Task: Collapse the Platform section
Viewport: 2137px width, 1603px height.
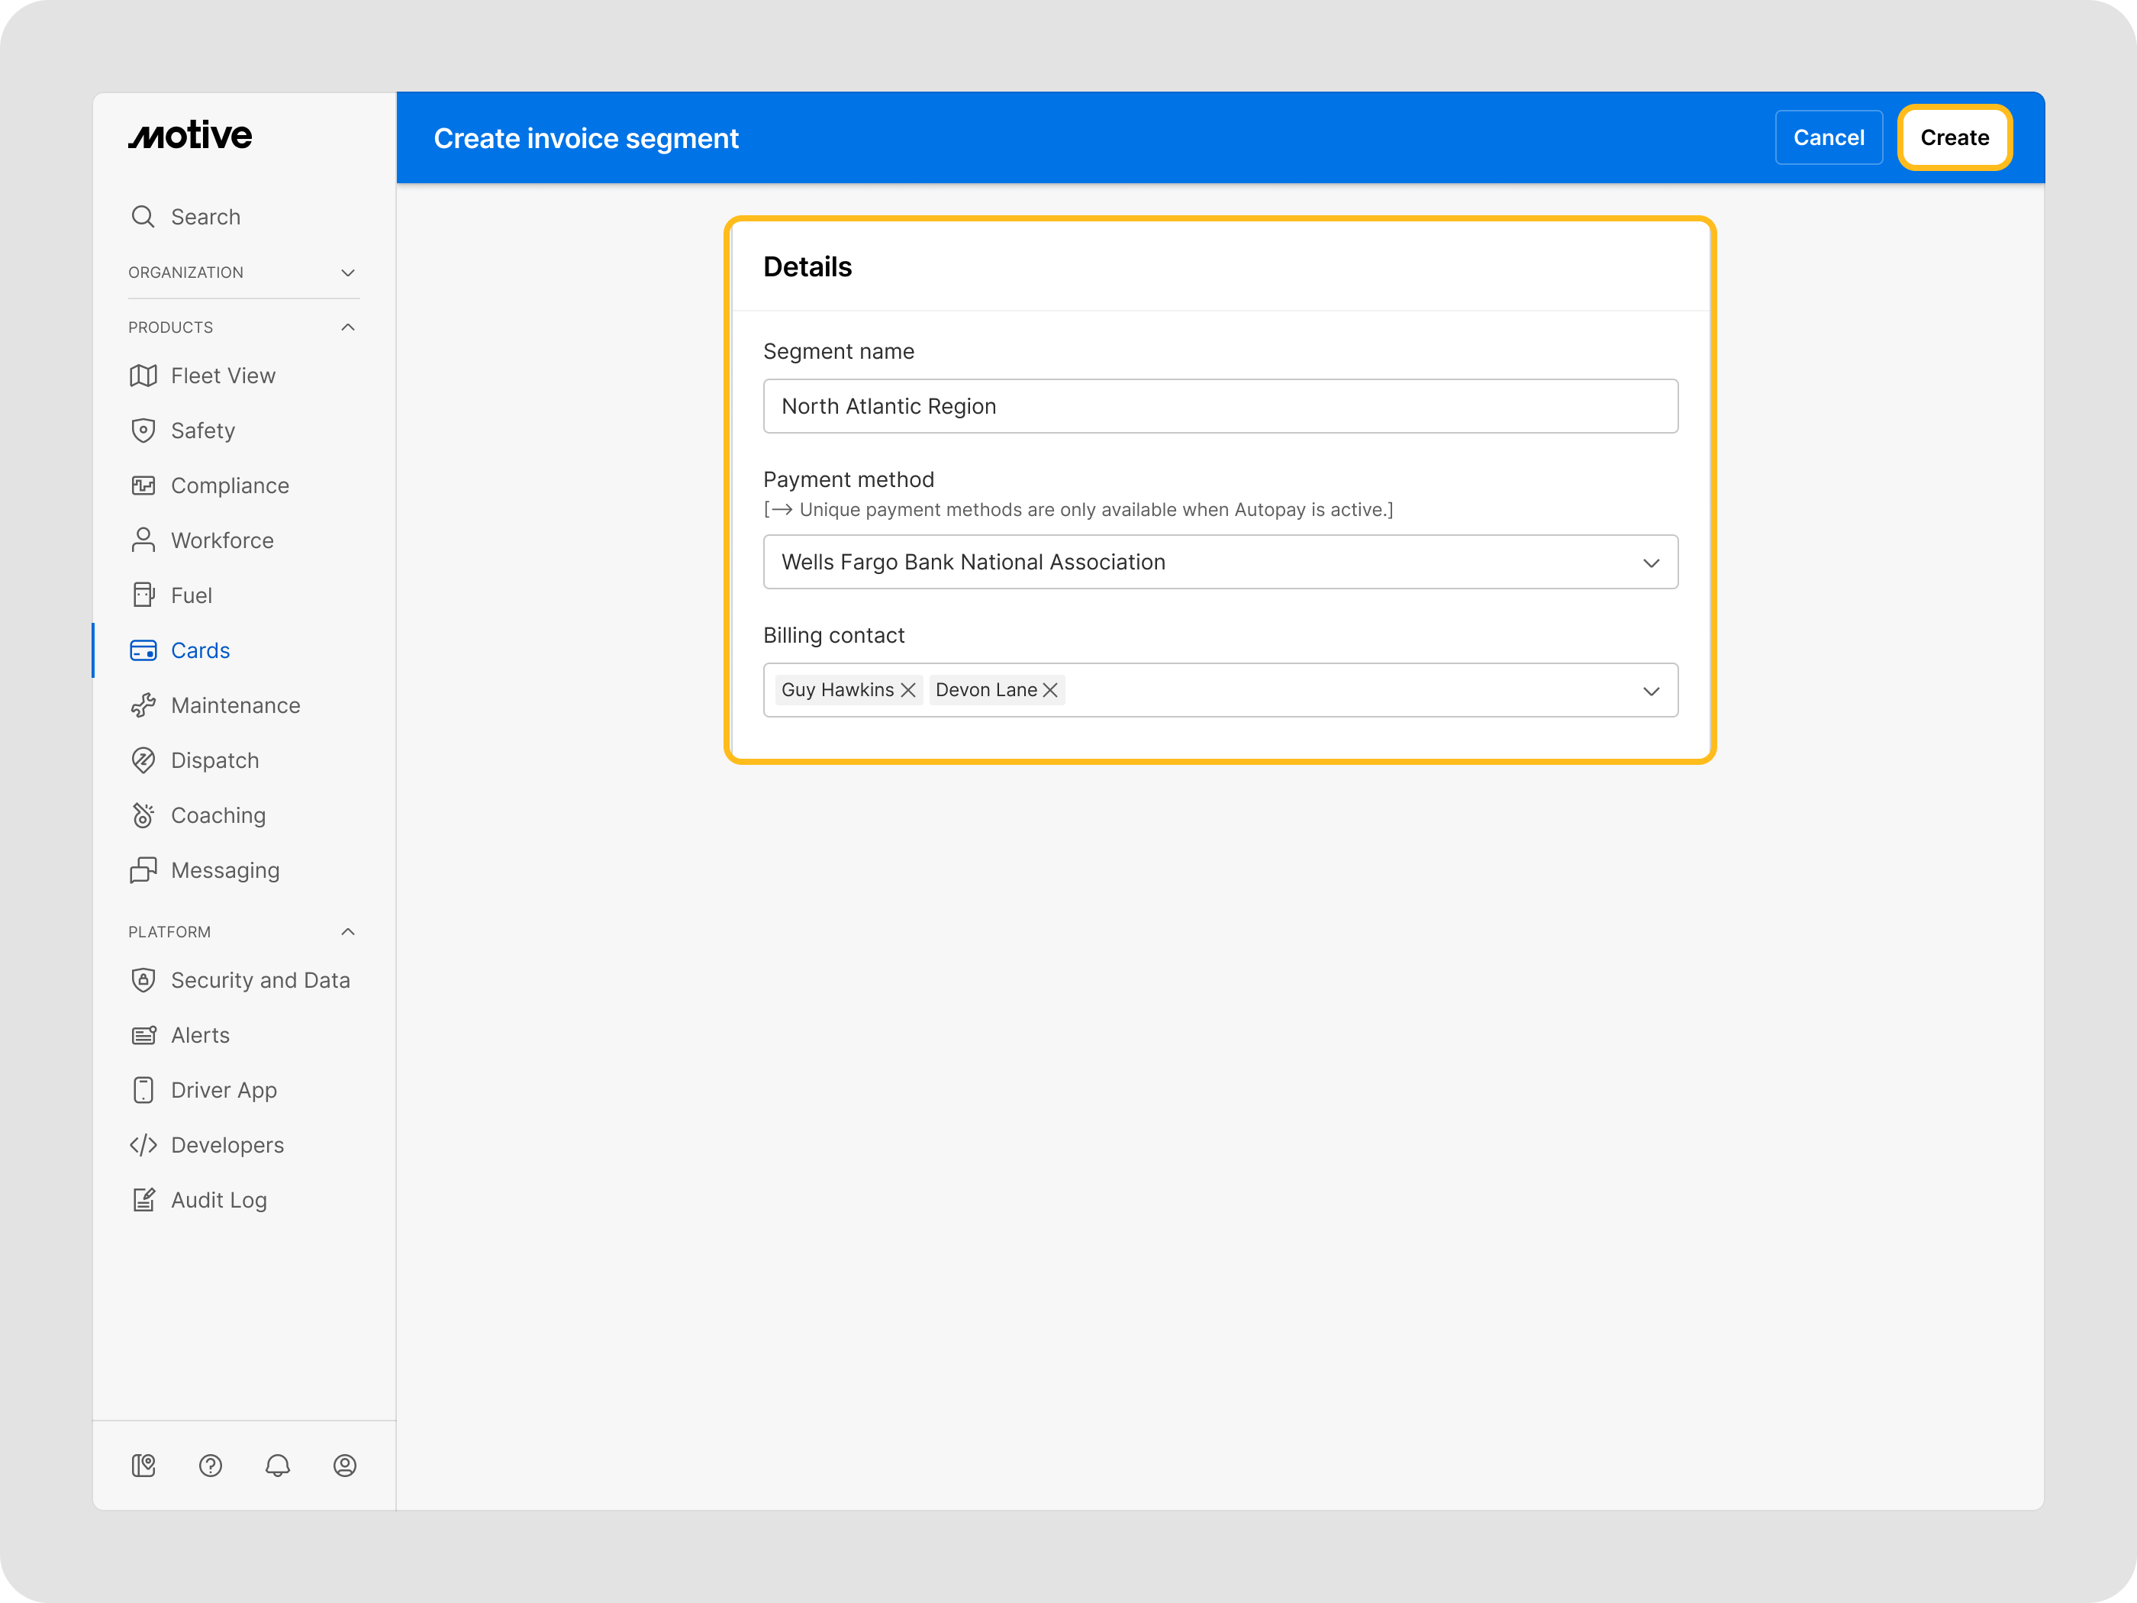Action: [348, 931]
